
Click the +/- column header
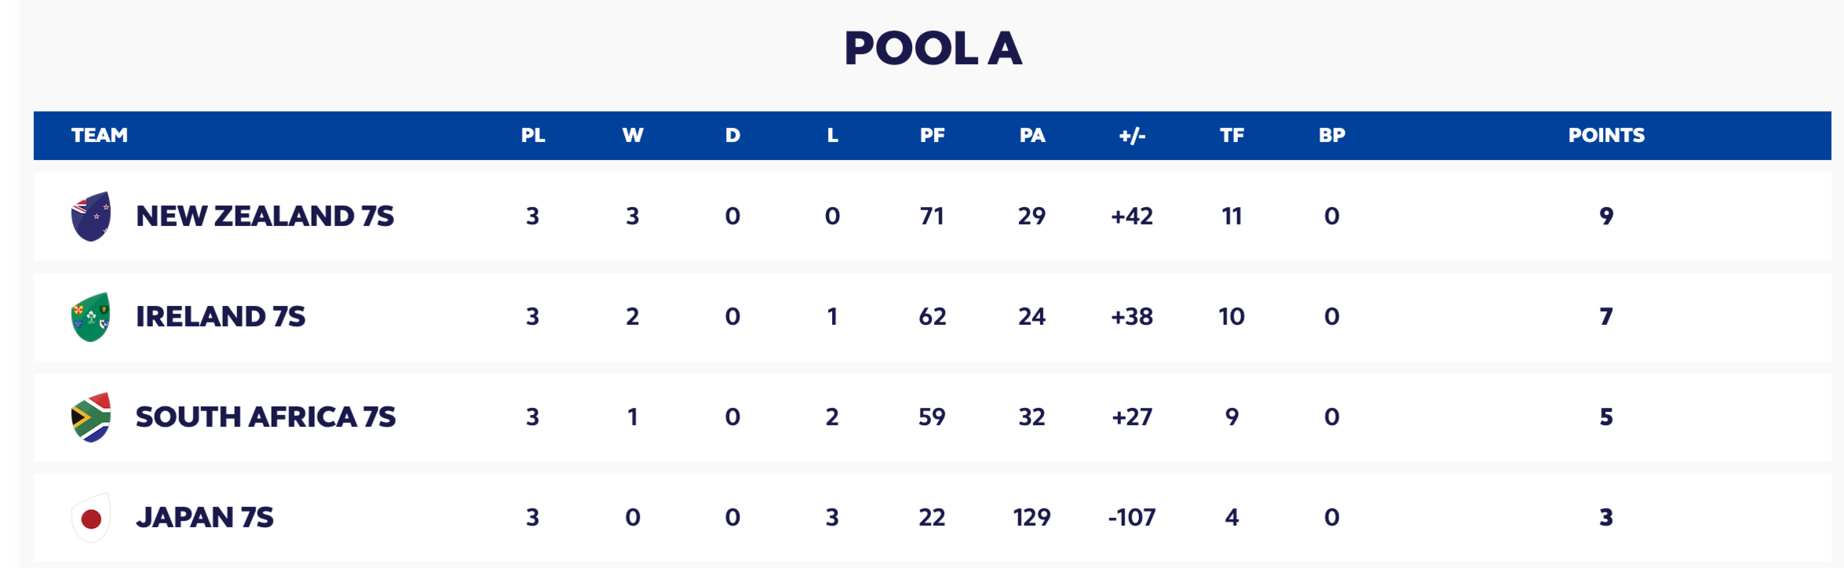[x=1132, y=136]
